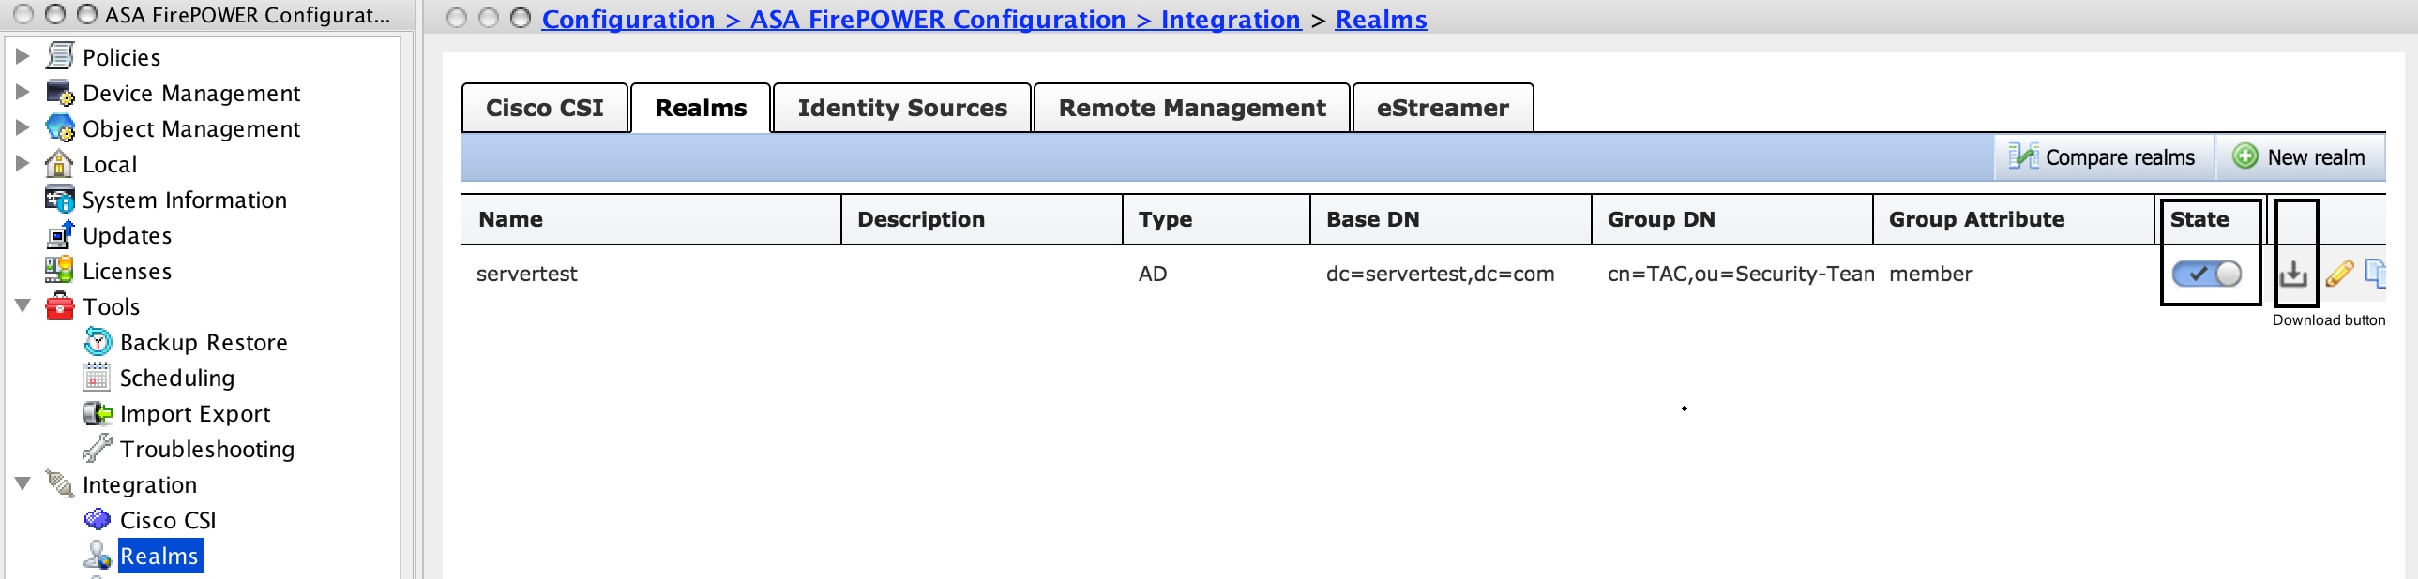
Task: Download users and groups for servertest
Action: [2293, 274]
